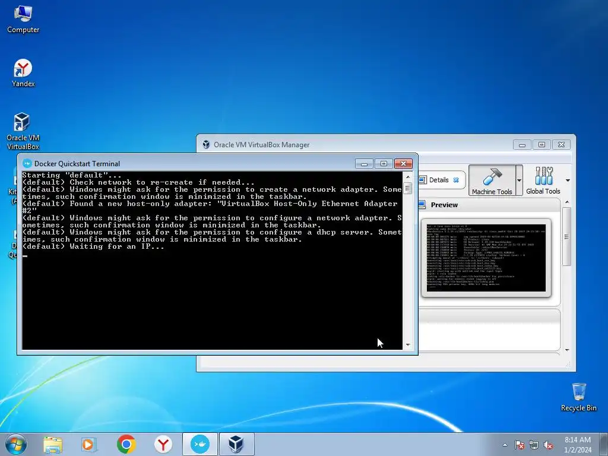Click the 'Waiting for an IP...' terminal line
This screenshot has height=456, width=608.
point(93,246)
